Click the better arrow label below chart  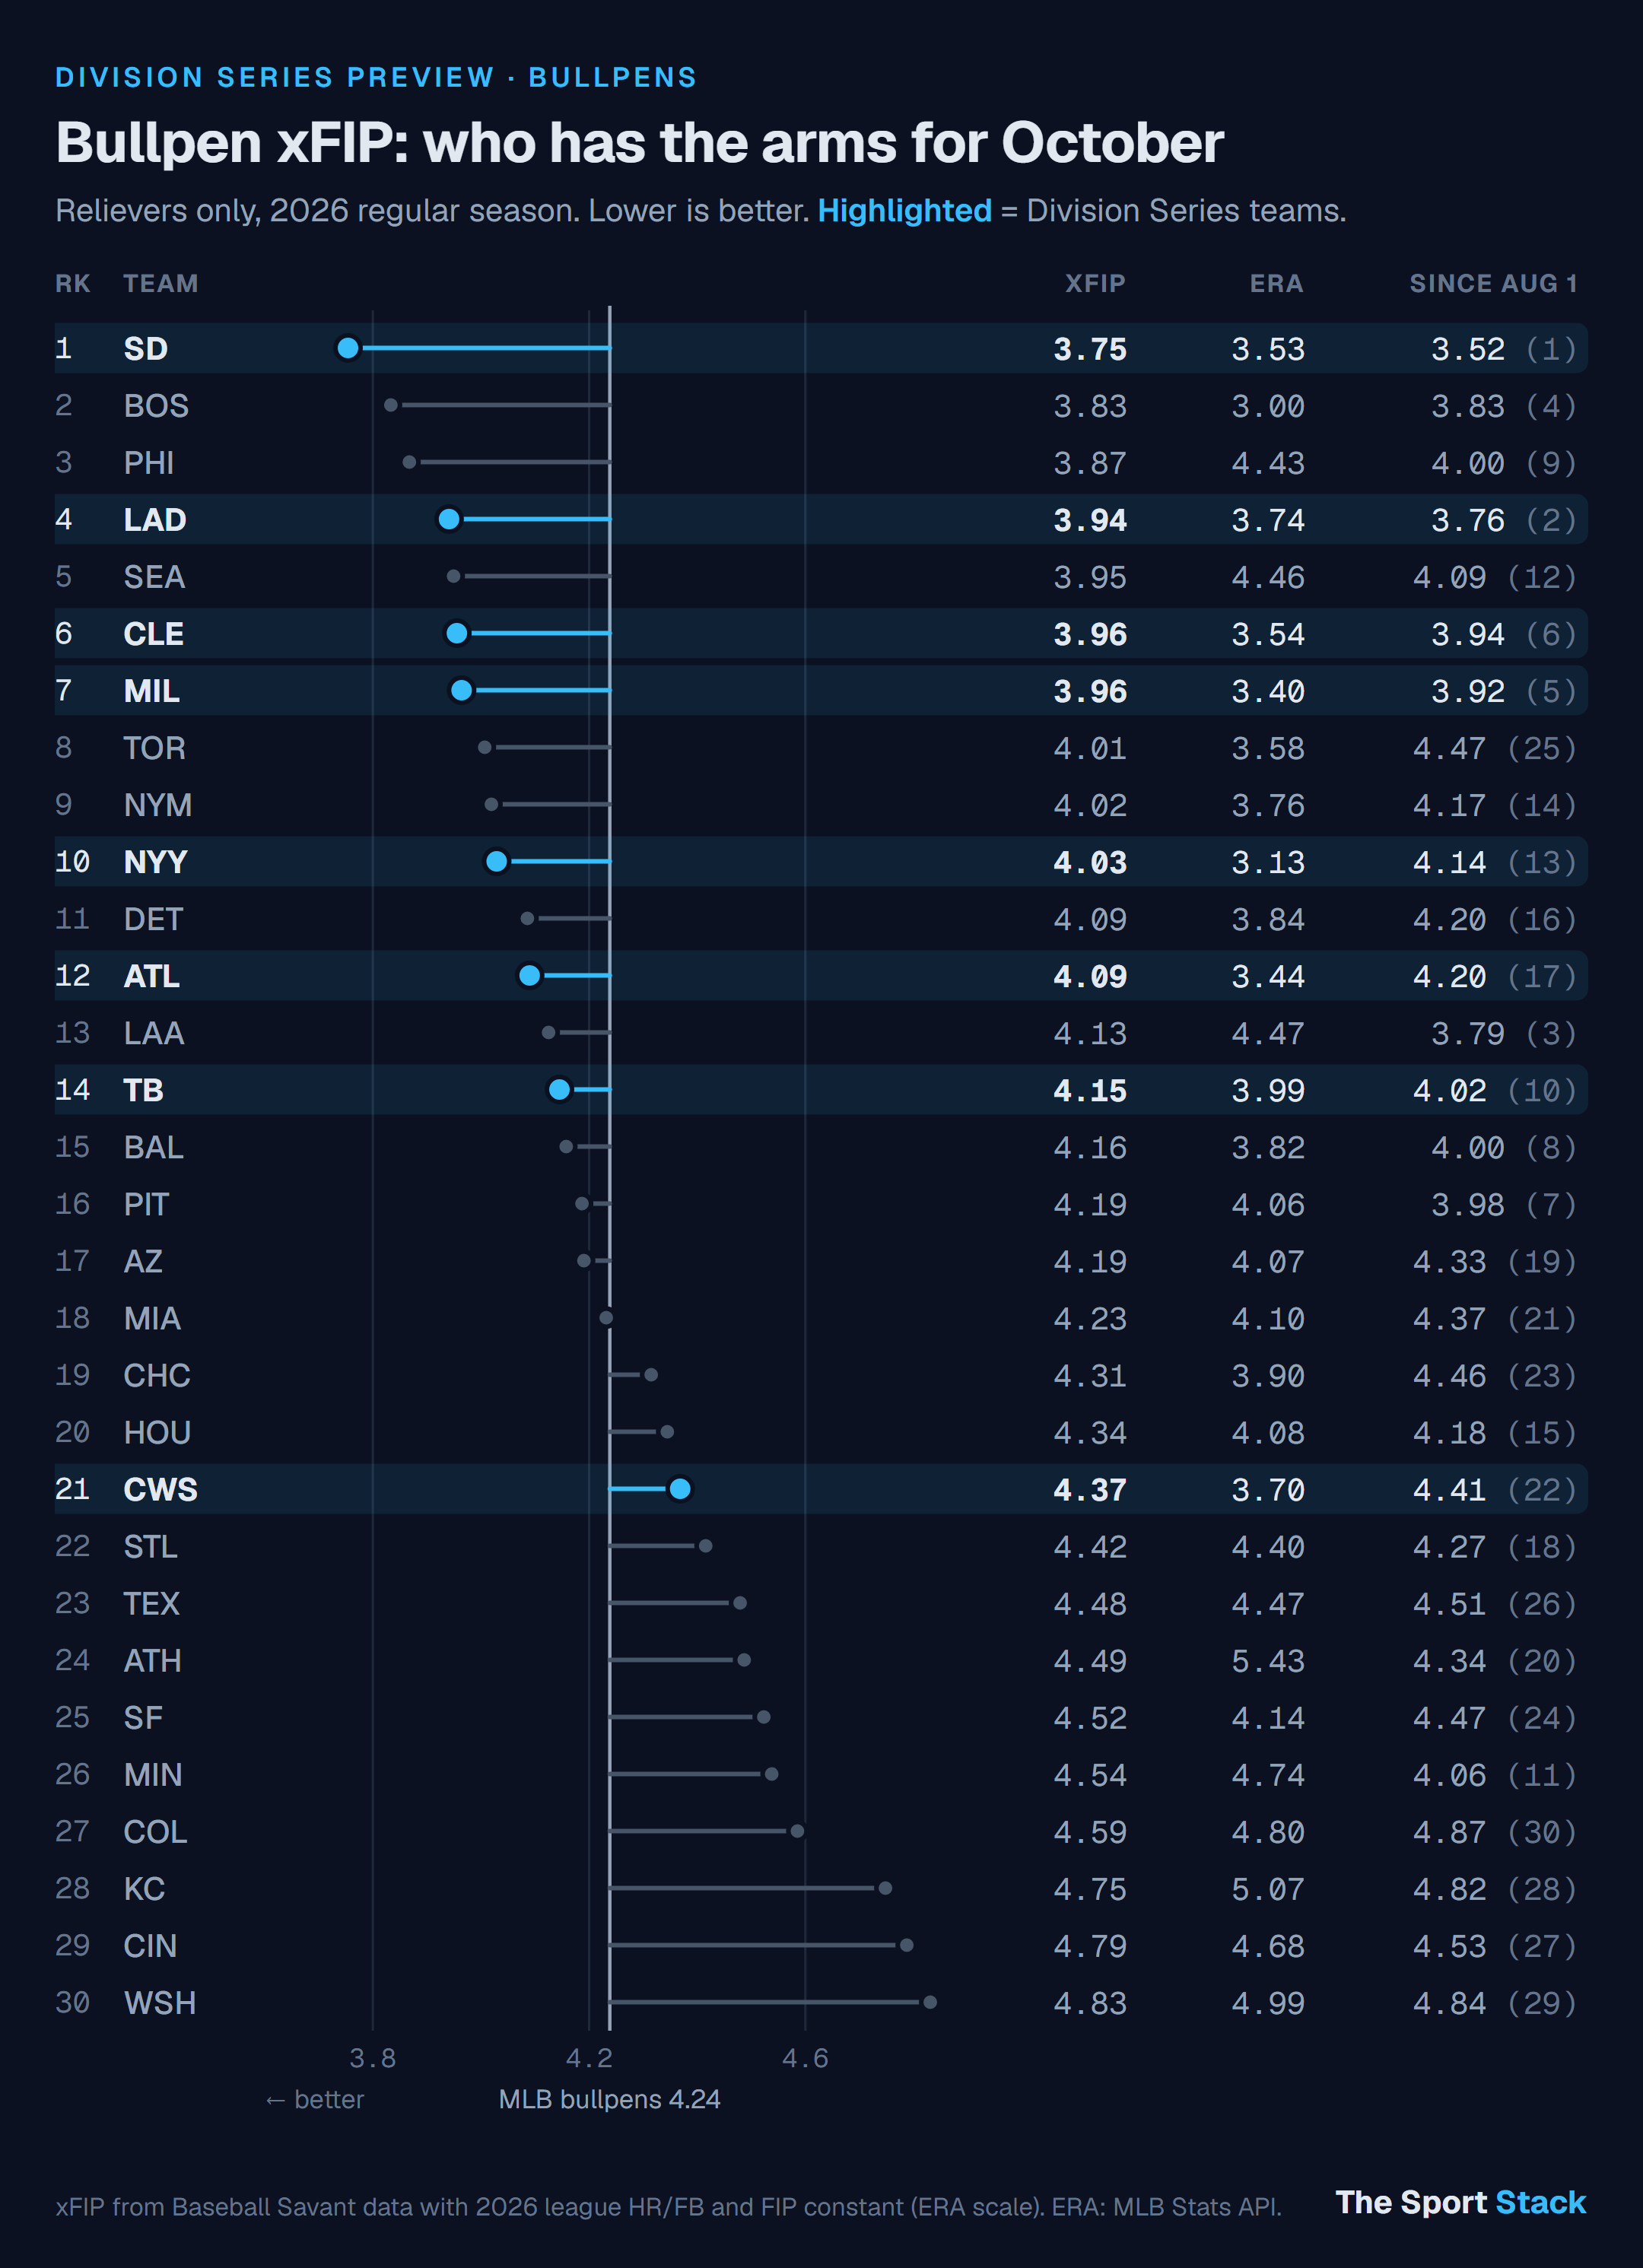tap(314, 2099)
